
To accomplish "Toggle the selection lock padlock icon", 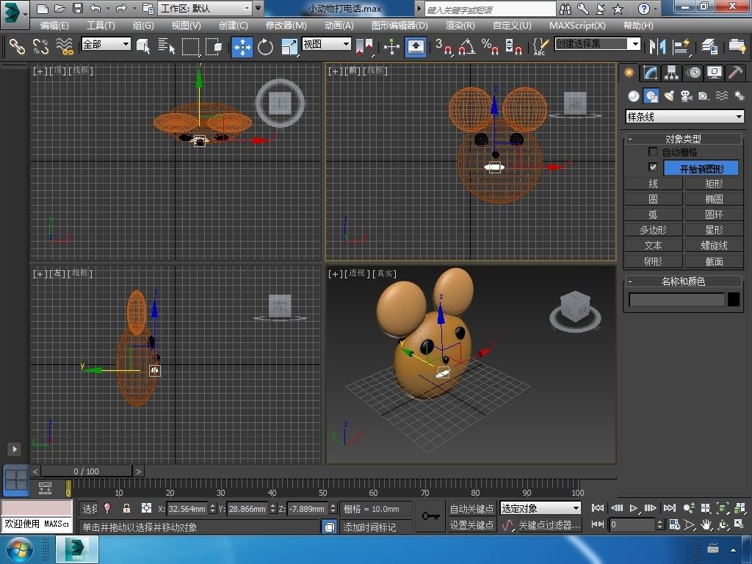I will 126,508.
